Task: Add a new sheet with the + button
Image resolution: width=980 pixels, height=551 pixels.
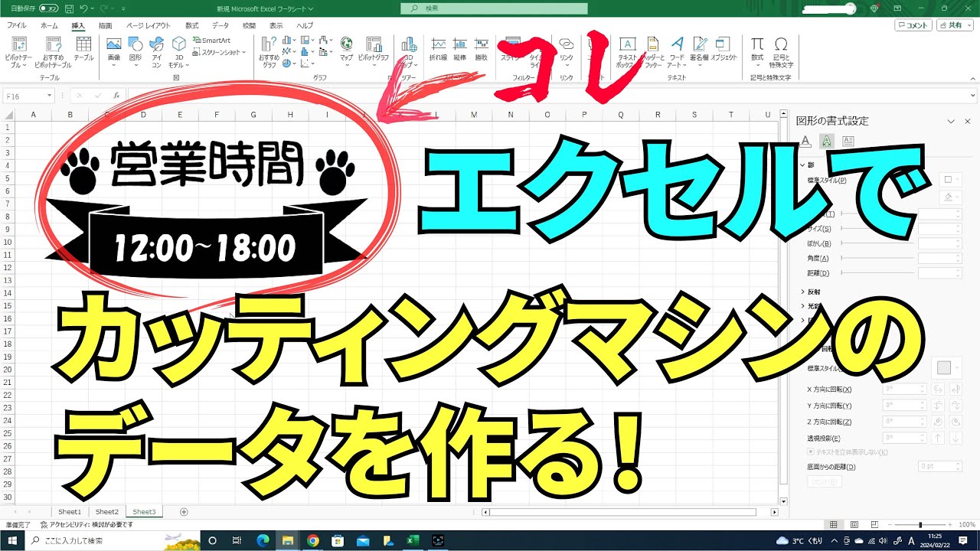Action: click(184, 511)
